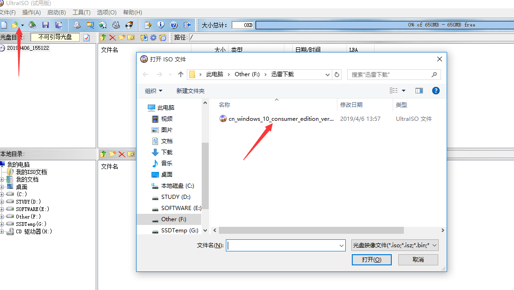Expand the STUDY(D:) tree node
The width and height of the screenshot is (514, 290).
click(2, 202)
